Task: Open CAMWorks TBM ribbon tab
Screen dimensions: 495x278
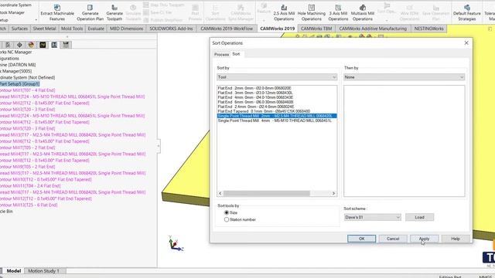Action: click(316, 29)
